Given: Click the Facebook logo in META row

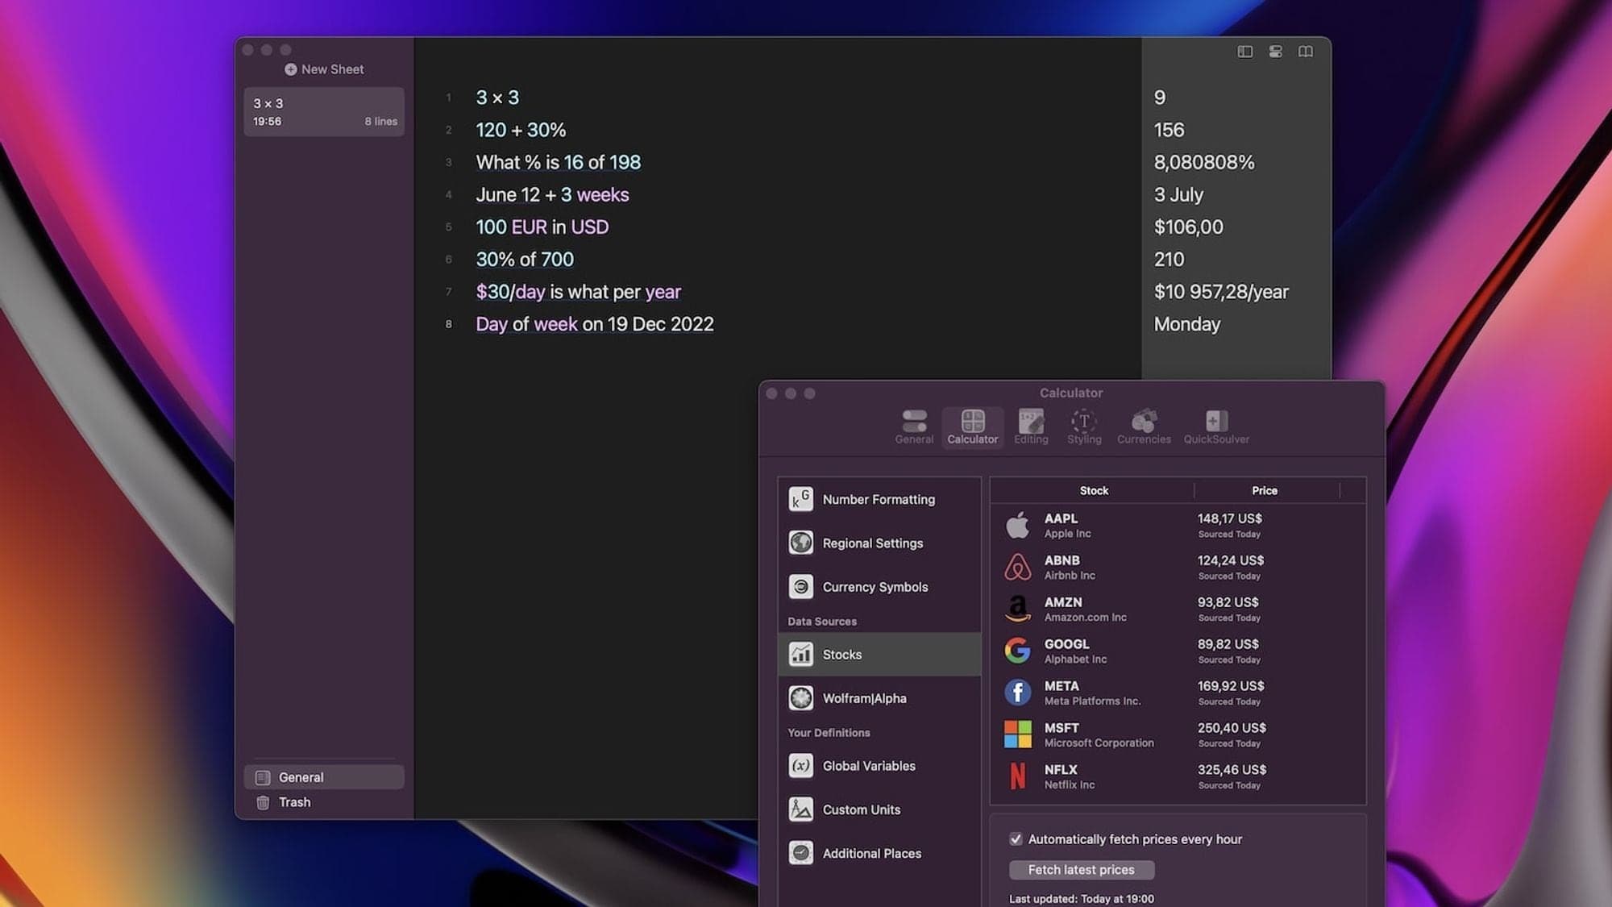Looking at the screenshot, I should pos(1017,692).
